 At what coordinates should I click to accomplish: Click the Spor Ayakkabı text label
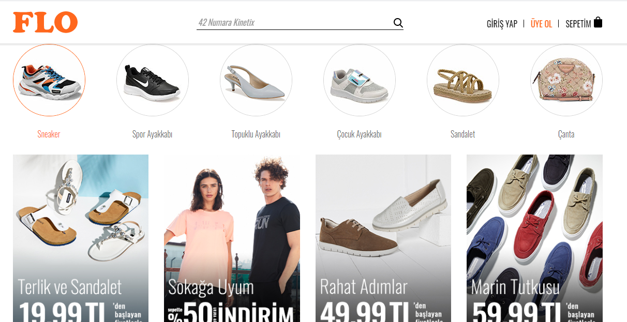(x=153, y=134)
